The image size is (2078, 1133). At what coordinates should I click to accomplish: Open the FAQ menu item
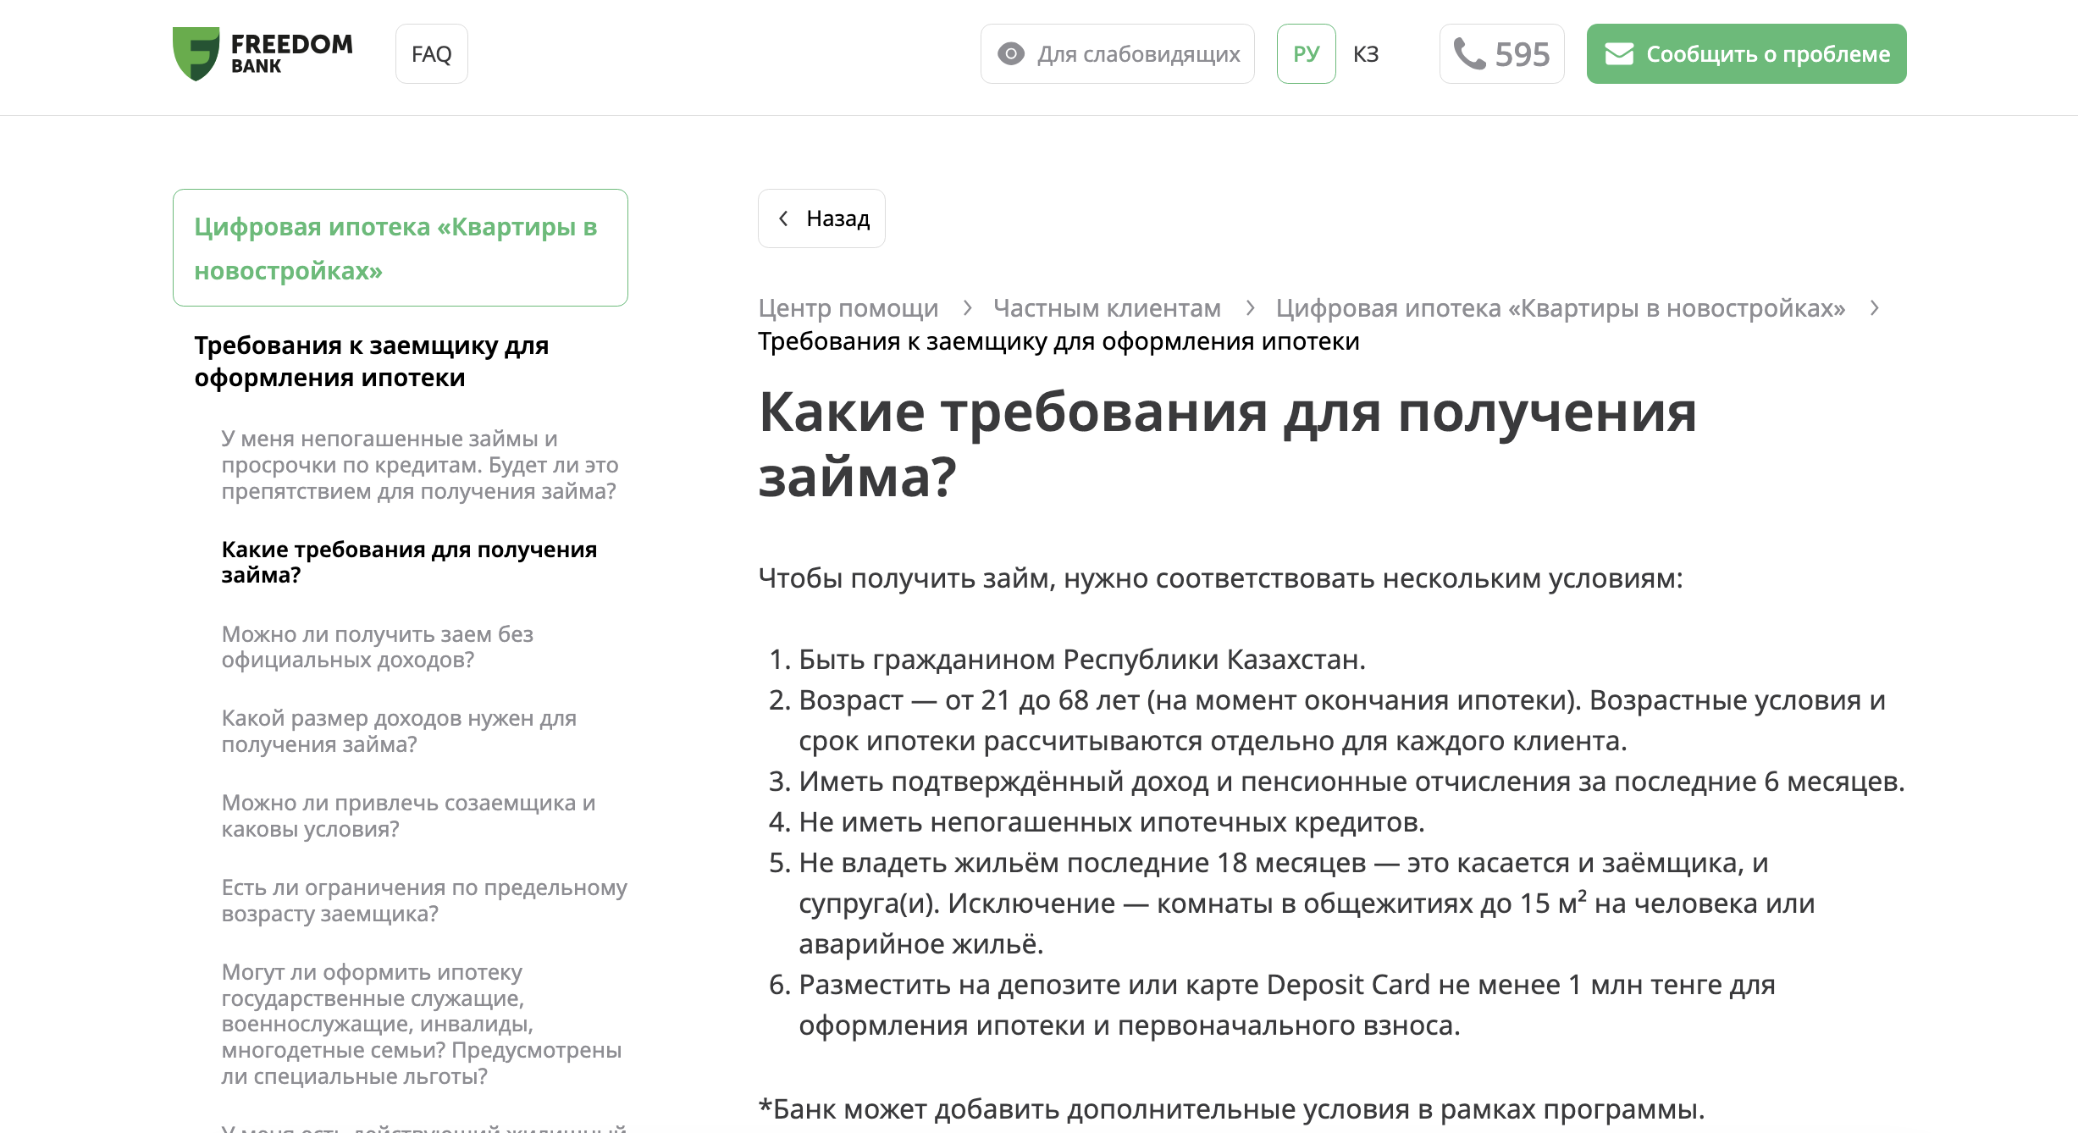point(431,54)
